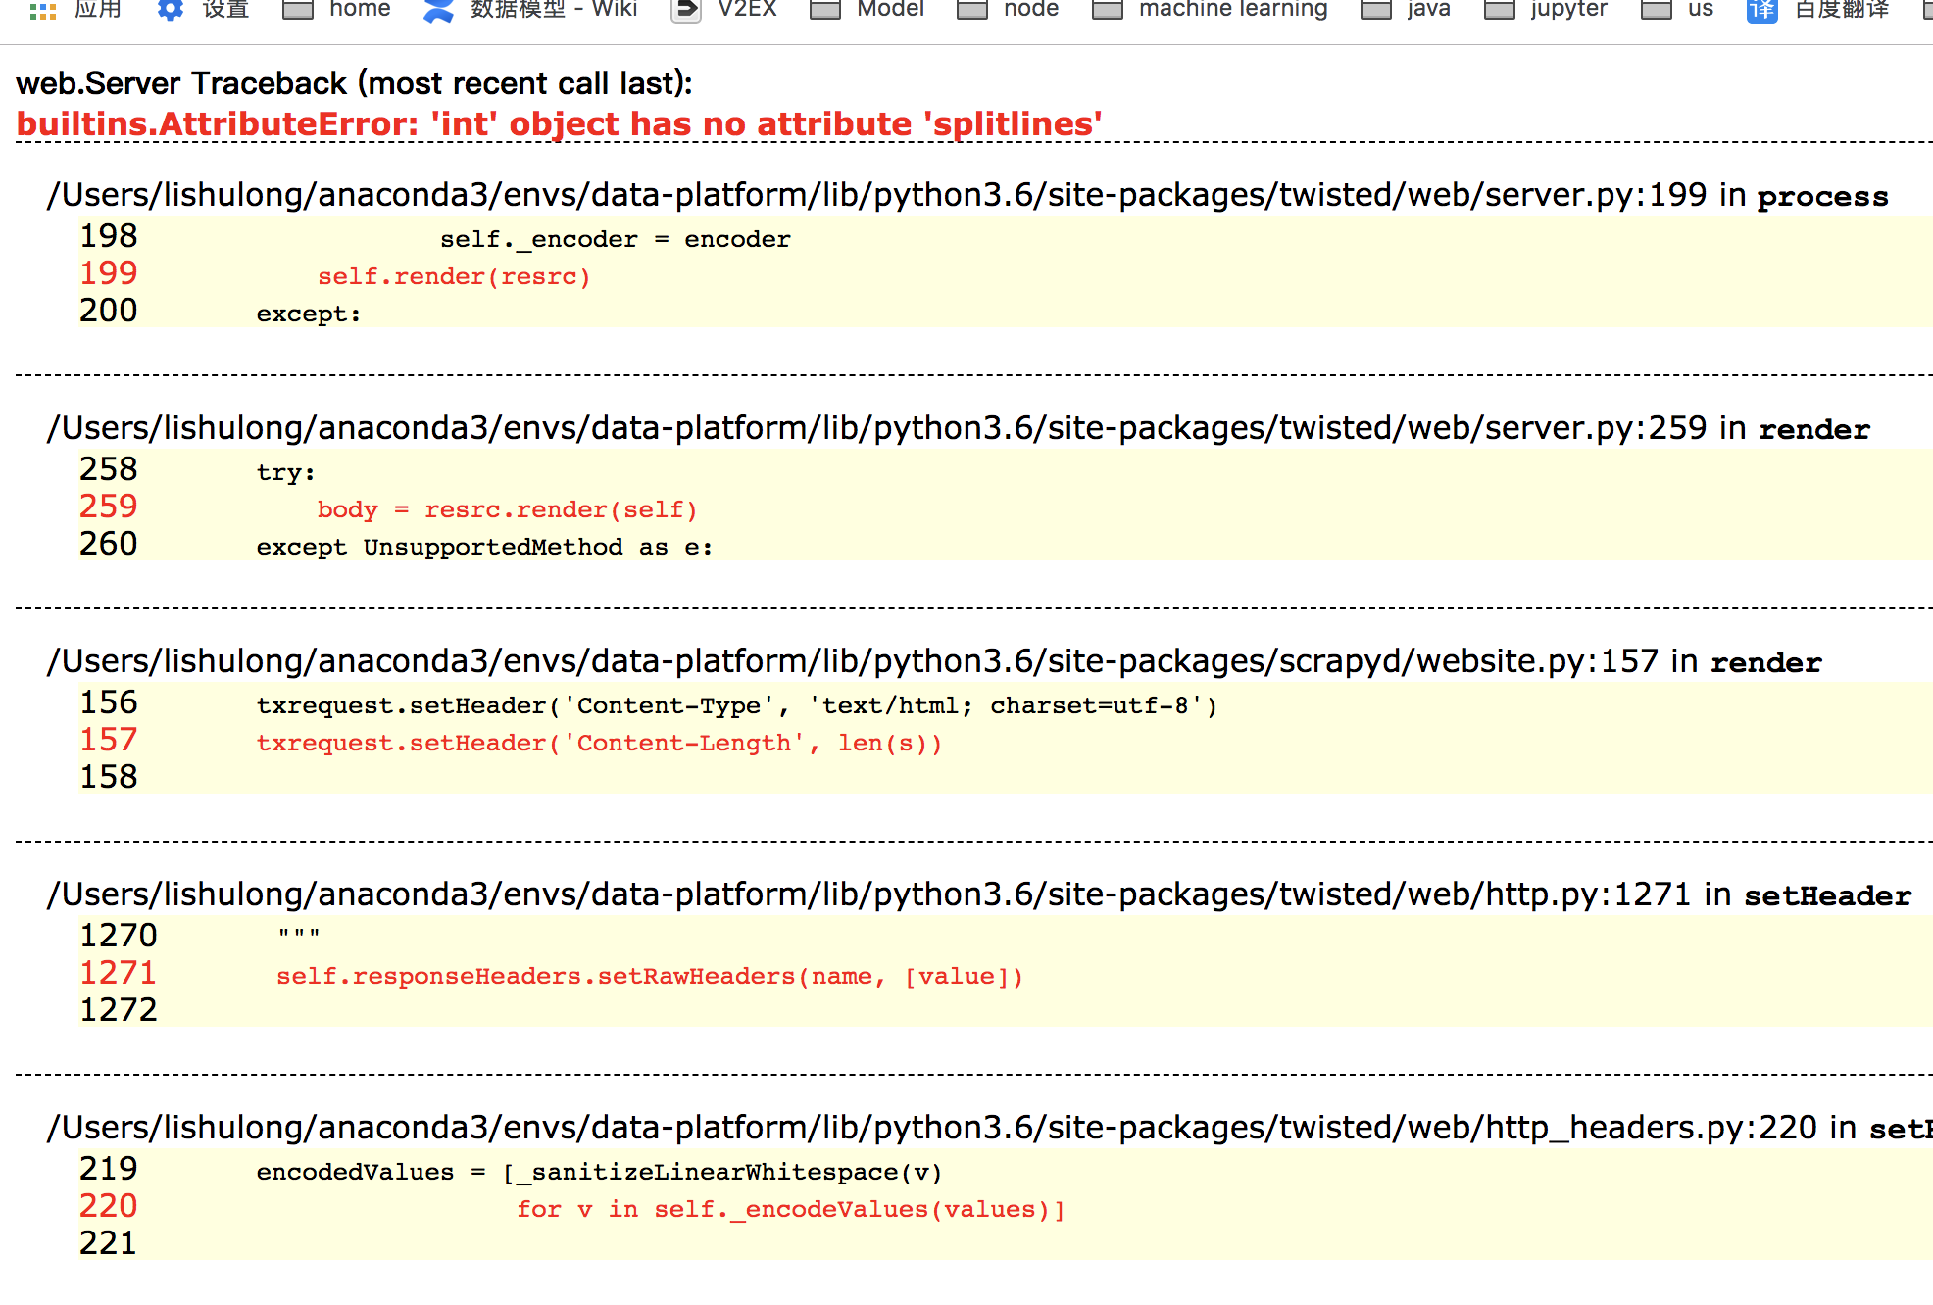Click line number 1271 in http.py

pyautogui.click(x=118, y=973)
